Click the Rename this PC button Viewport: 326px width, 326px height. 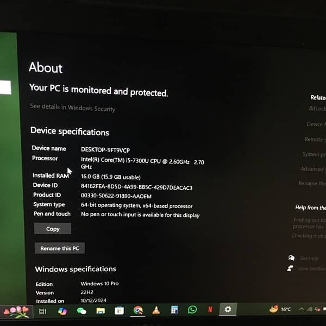(x=60, y=248)
